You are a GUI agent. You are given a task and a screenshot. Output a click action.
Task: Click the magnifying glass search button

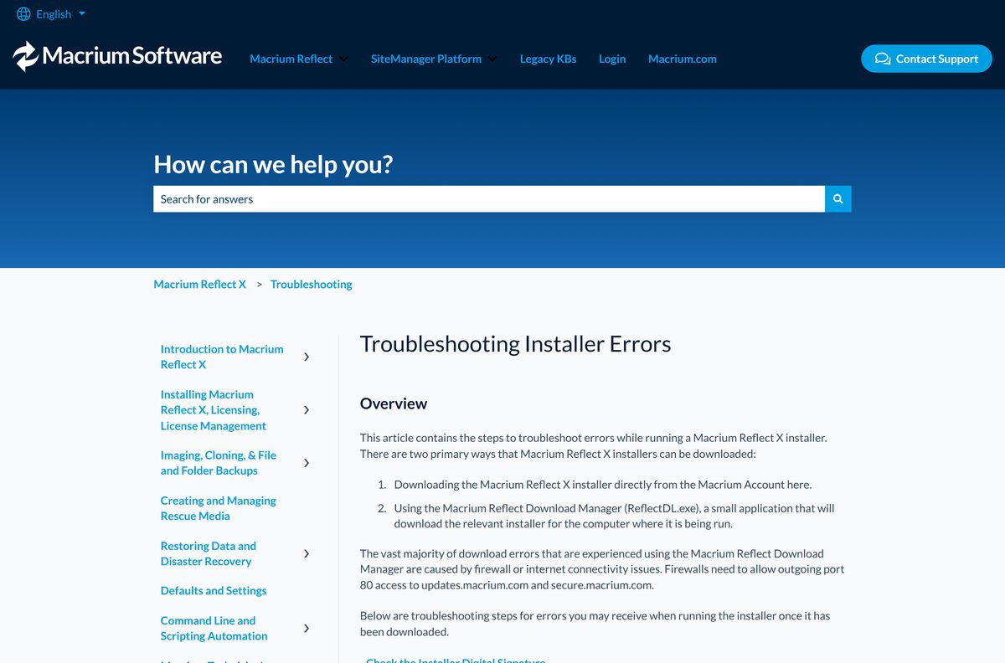[838, 199]
